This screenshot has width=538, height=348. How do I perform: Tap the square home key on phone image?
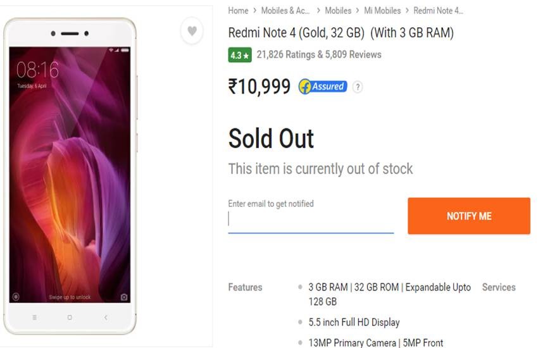pos(70,317)
